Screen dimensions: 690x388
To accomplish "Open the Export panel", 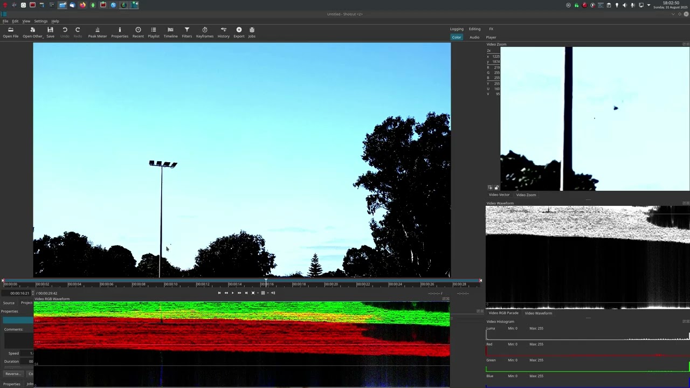I will coord(239,32).
